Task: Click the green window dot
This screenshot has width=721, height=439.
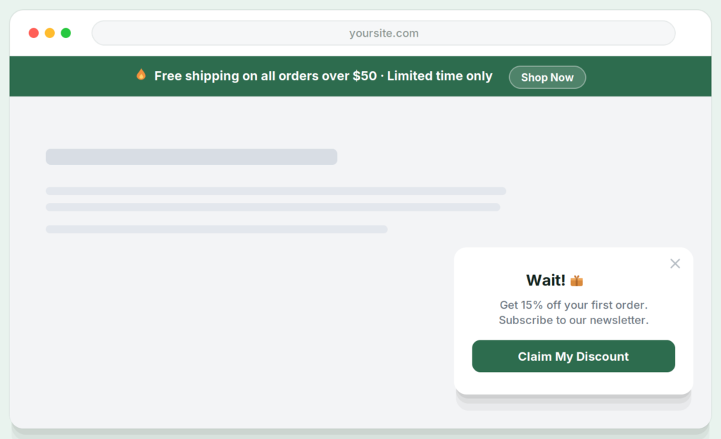Action: pos(65,33)
